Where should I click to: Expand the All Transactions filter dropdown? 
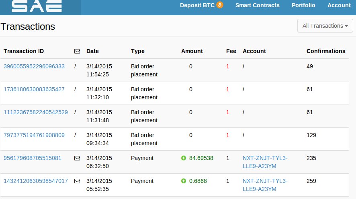(325, 26)
